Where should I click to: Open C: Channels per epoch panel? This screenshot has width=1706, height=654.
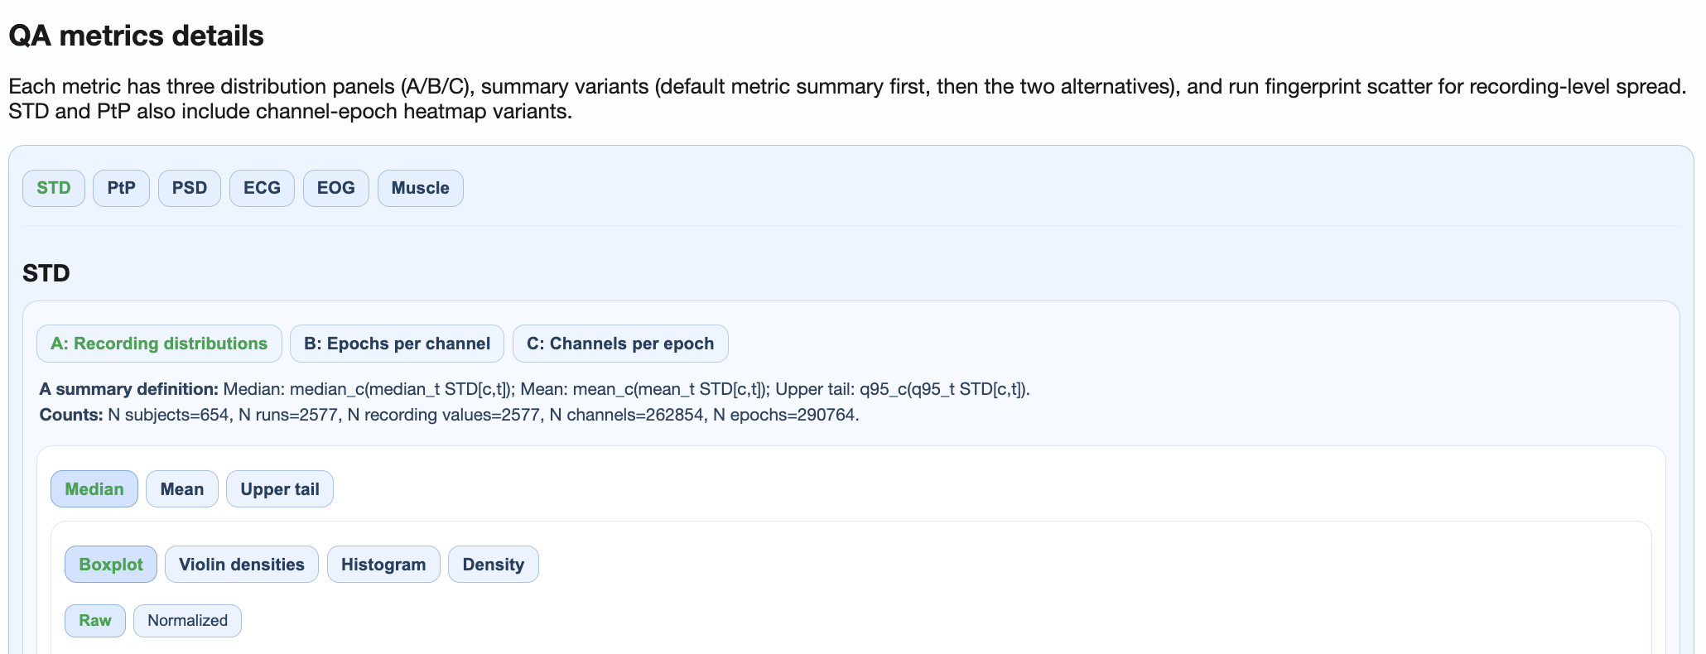pos(620,344)
